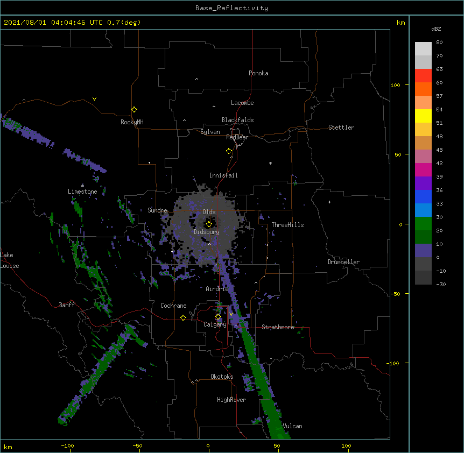Click the Drumheller label
Screen dimensions: 464x453
343,262
